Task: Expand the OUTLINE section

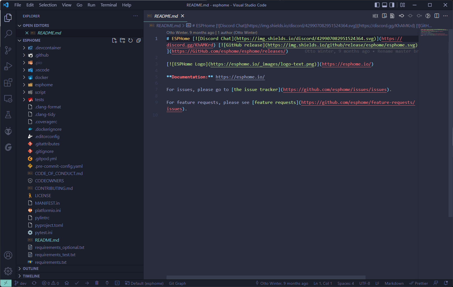Action: coord(80,269)
